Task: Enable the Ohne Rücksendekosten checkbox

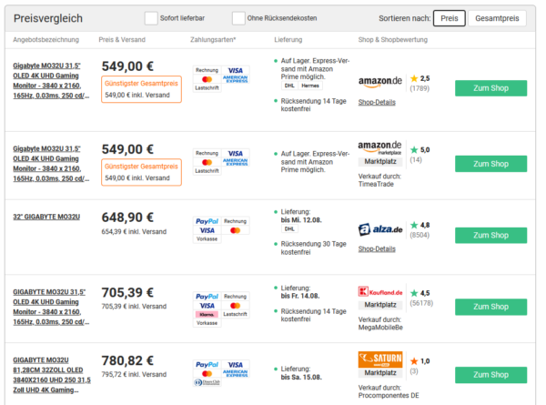Action: coord(238,18)
